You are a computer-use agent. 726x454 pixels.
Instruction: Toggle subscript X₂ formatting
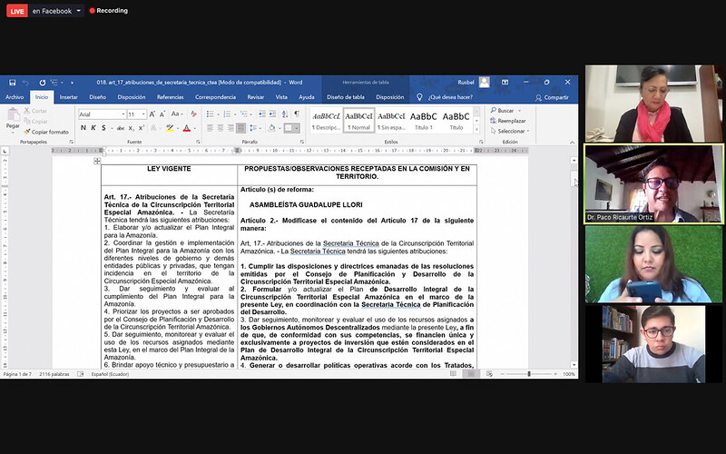coord(131,128)
